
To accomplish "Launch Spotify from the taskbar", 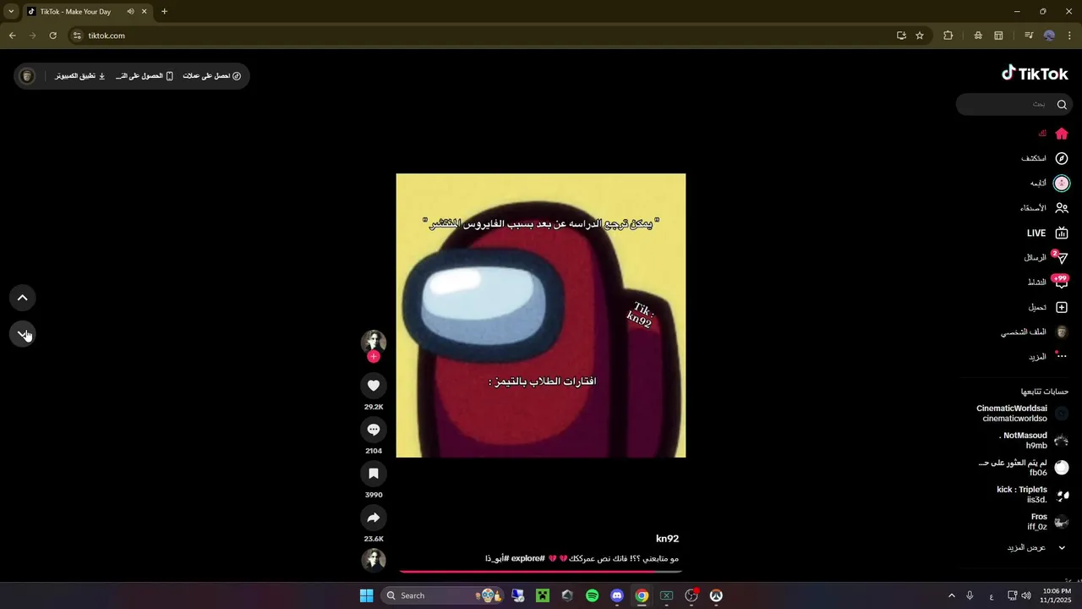I will click(x=592, y=595).
